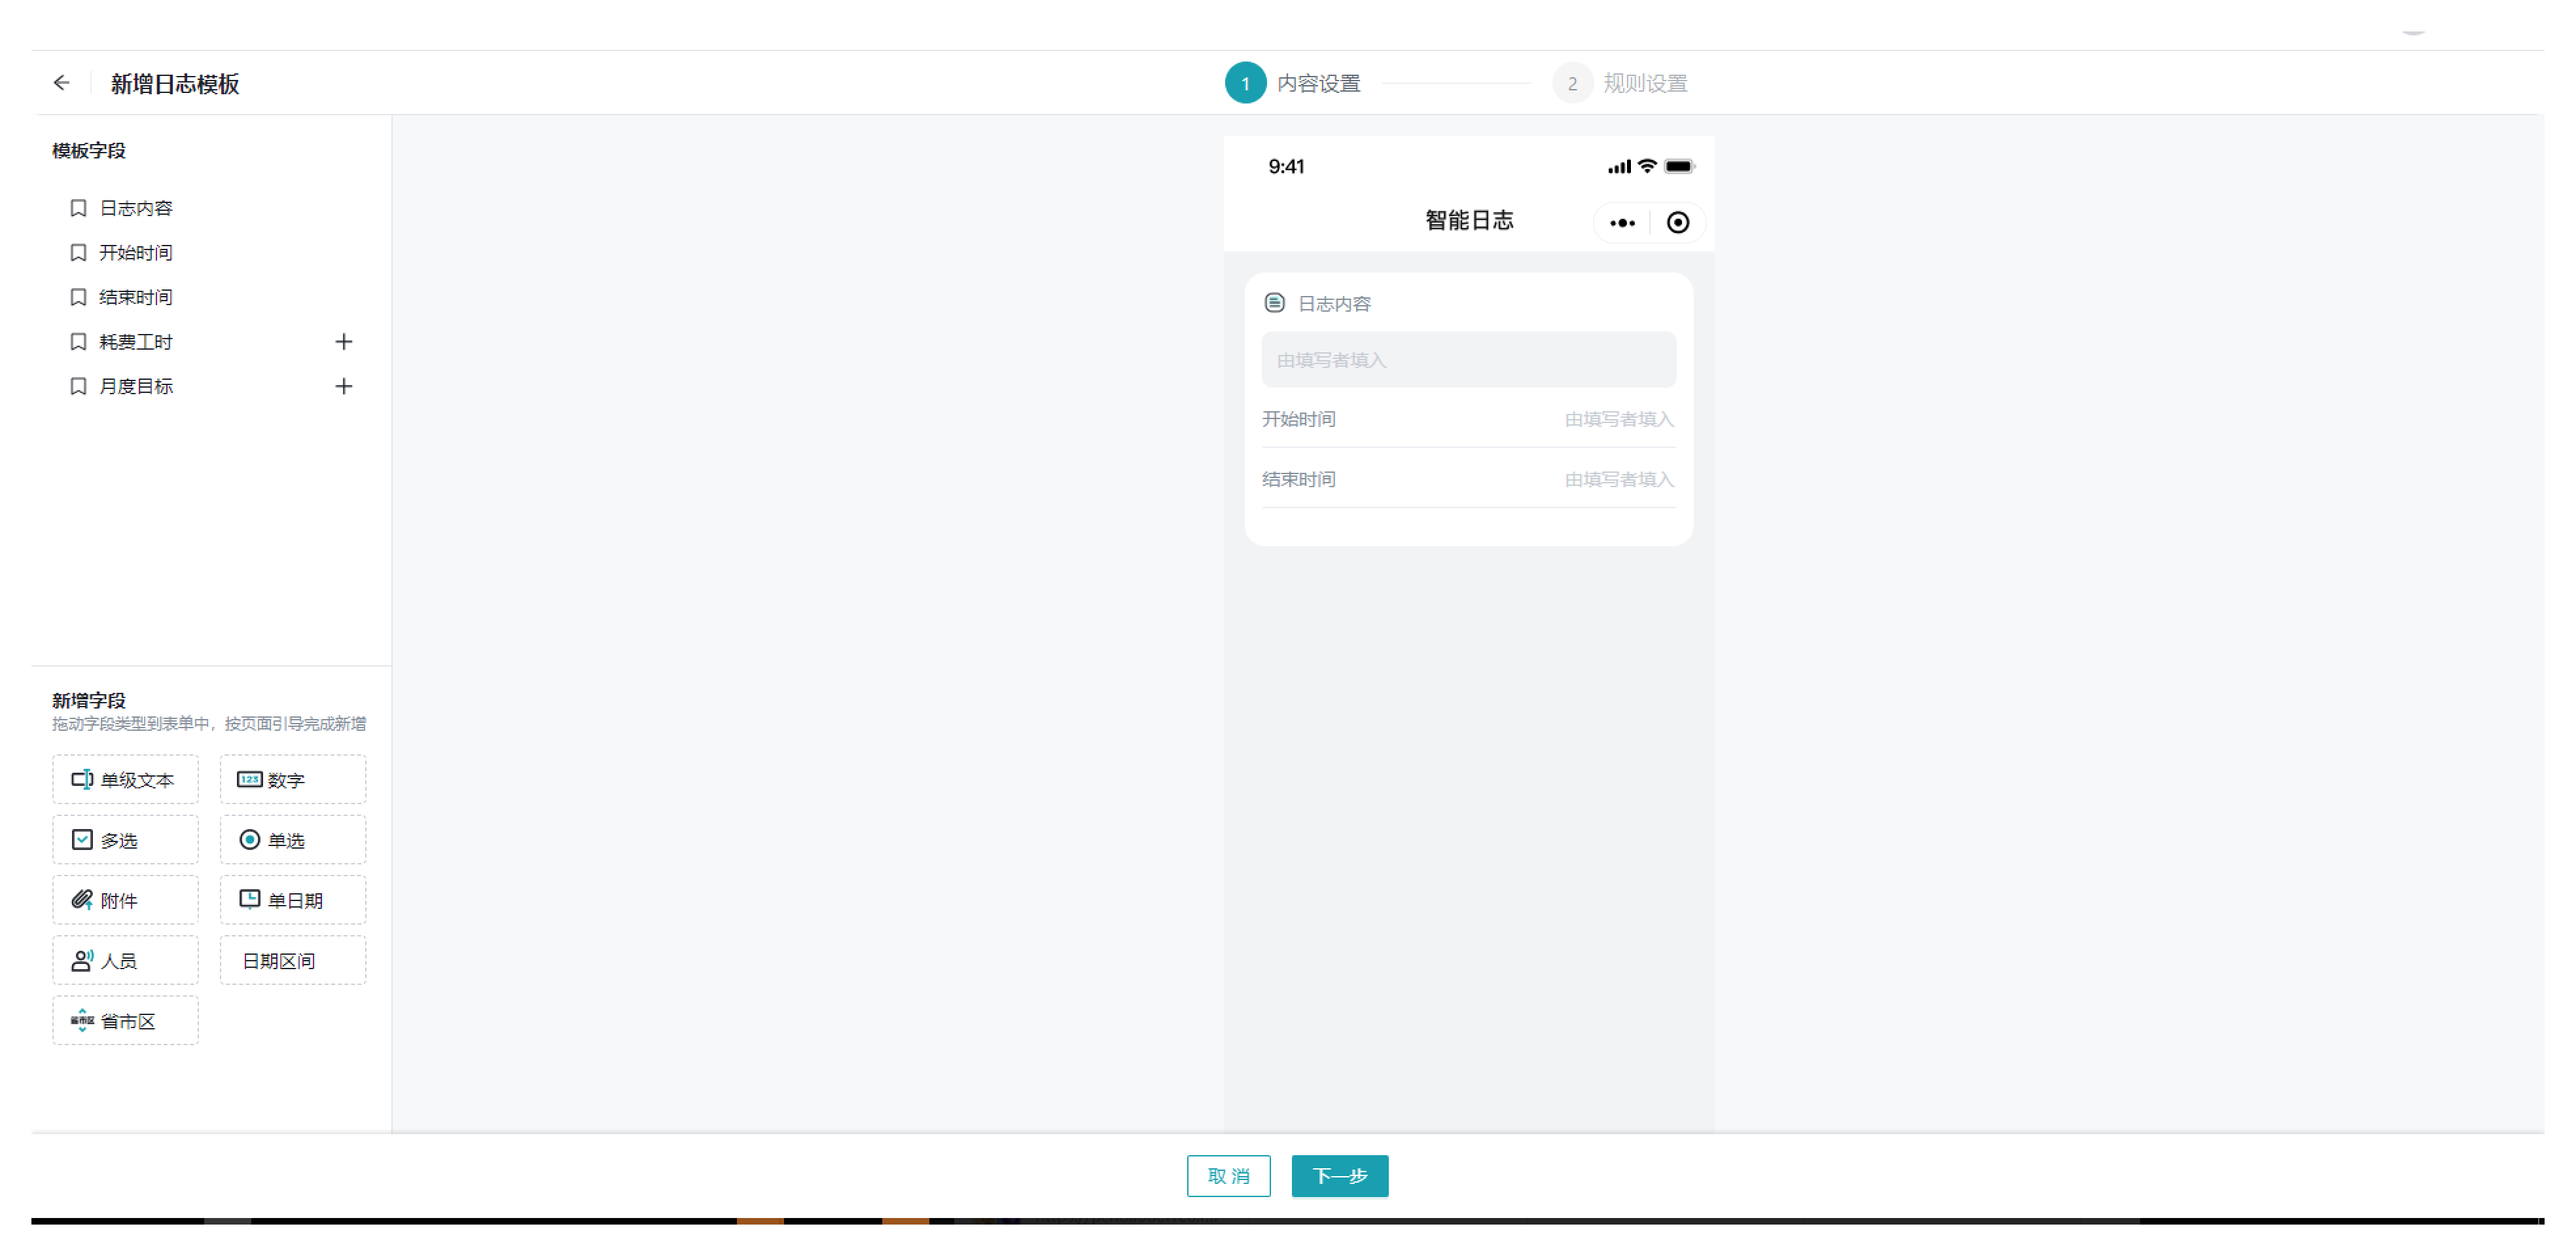Click the bookmark icon next to 开始时间
2576x1256 pixels.
[x=78, y=253]
